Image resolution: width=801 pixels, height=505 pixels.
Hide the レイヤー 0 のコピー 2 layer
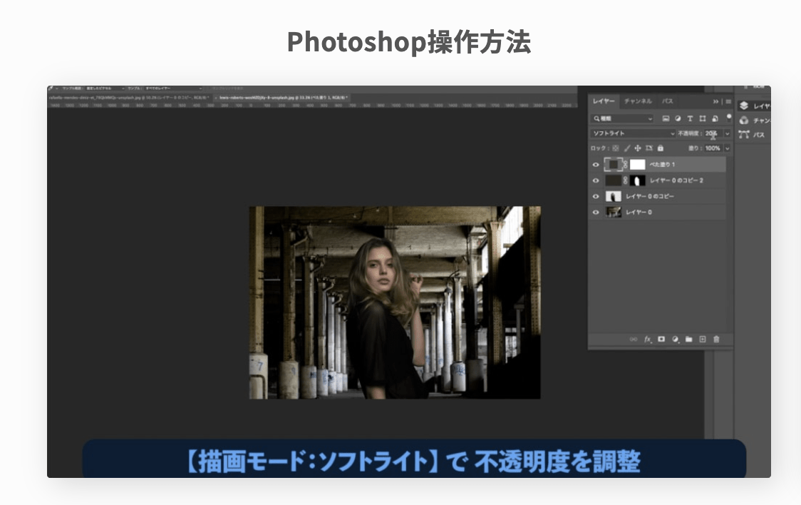tap(595, 180)
